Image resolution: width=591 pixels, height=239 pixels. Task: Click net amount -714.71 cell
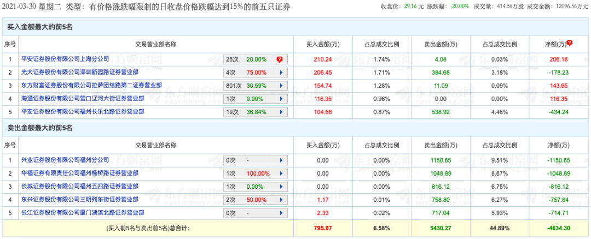[x=559, y=213]
